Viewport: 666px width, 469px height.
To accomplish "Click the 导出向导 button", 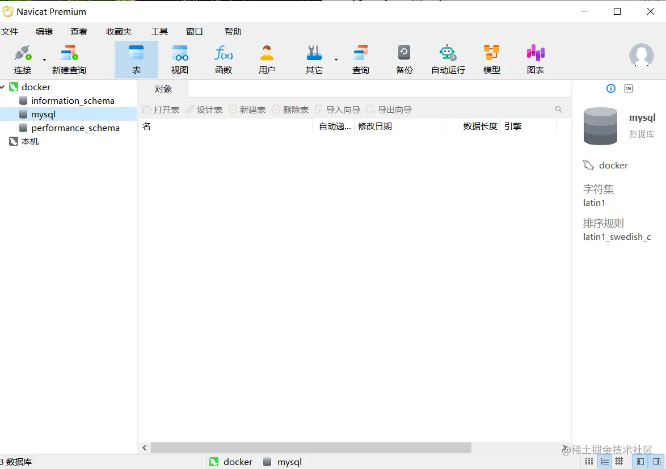I will pyautogui.click(x=390, y=109).
